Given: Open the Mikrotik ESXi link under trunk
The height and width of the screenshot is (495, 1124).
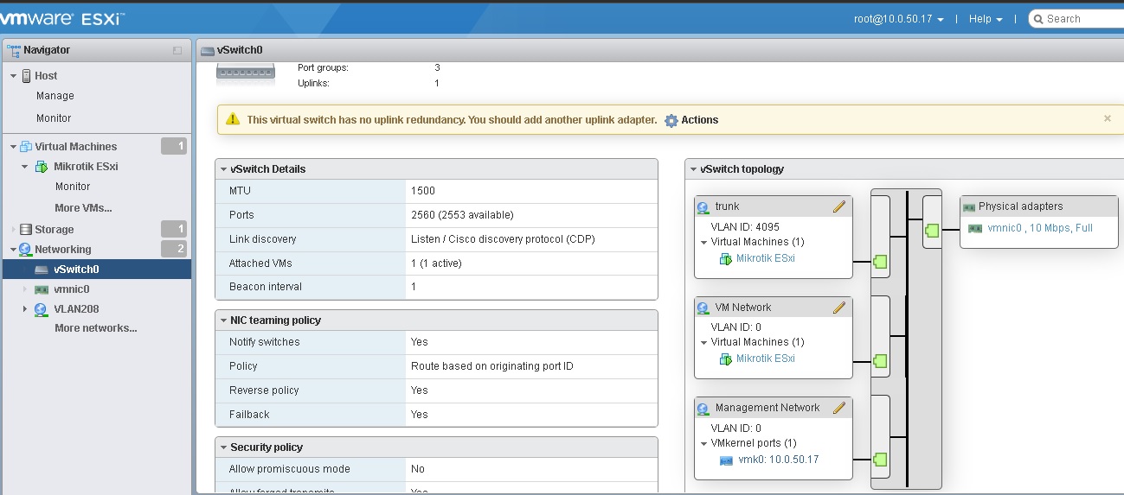Looking at the screenshot, I should pos(765,258).
